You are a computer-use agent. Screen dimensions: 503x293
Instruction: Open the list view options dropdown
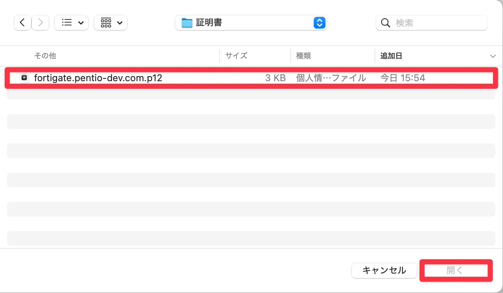71,23
